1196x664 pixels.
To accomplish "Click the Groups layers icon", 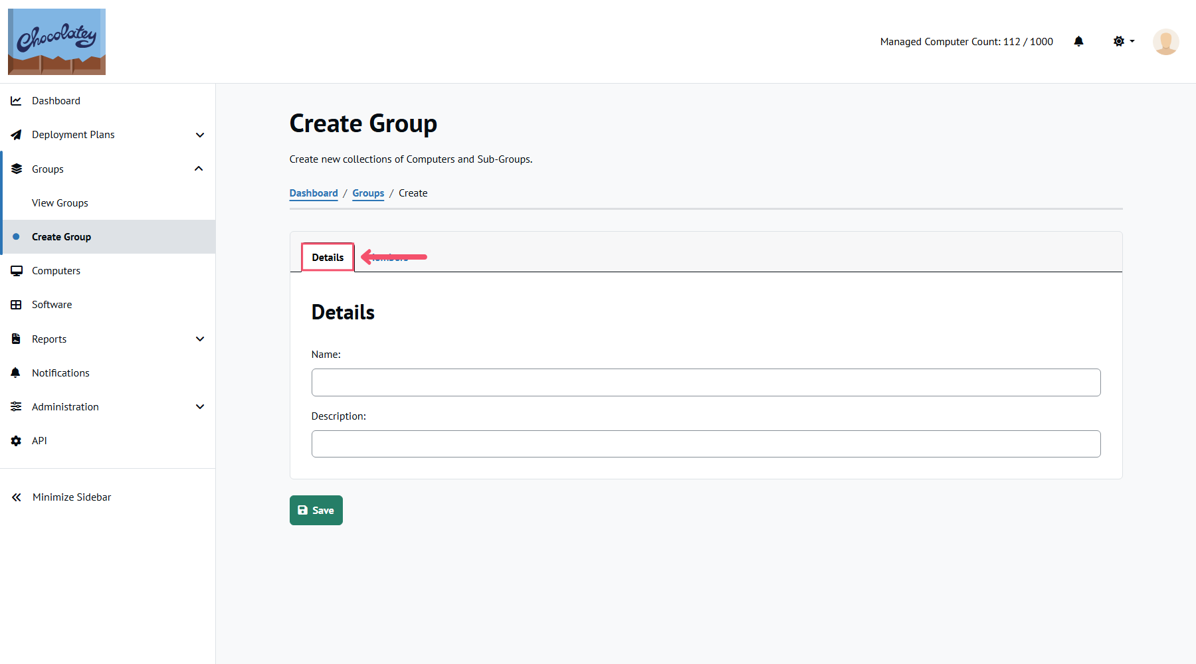I will [x=16, y=169].
